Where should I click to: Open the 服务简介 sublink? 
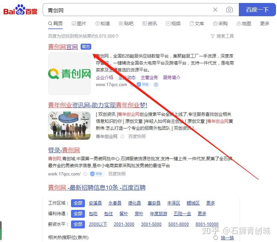coord(172,77)
